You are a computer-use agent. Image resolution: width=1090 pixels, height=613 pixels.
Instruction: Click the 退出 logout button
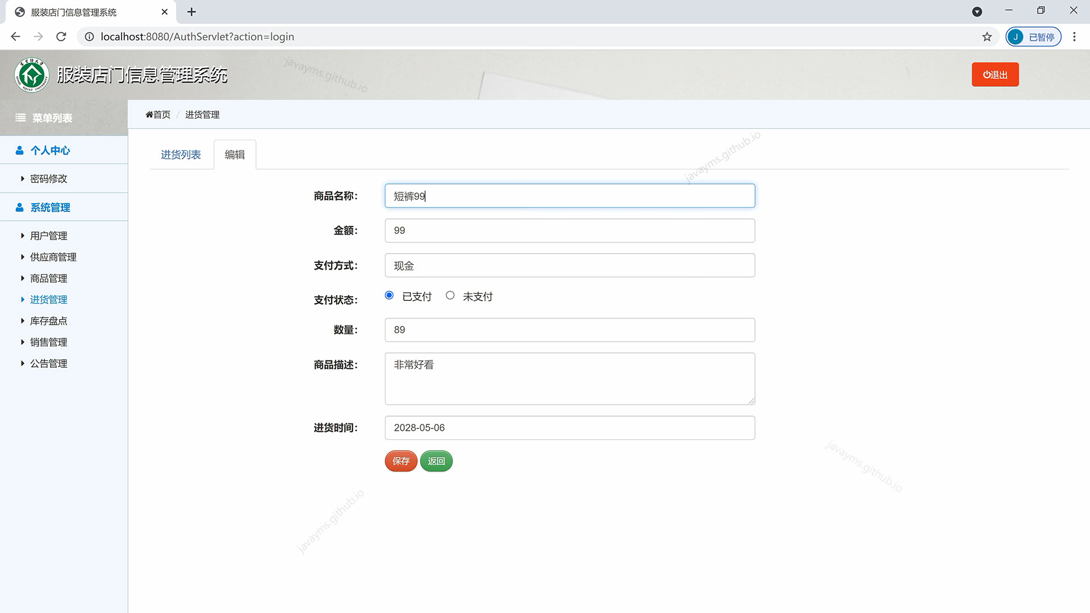(995, 74)
